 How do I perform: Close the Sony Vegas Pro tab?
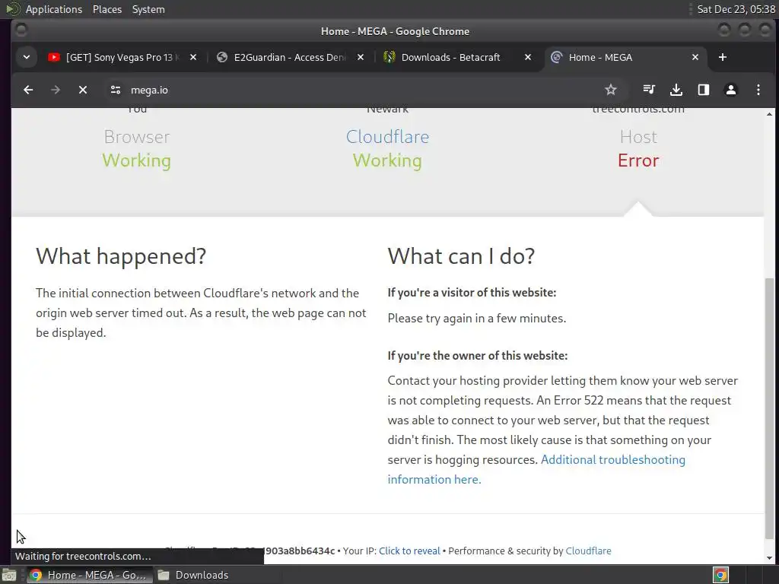click(x=193, y=58)
